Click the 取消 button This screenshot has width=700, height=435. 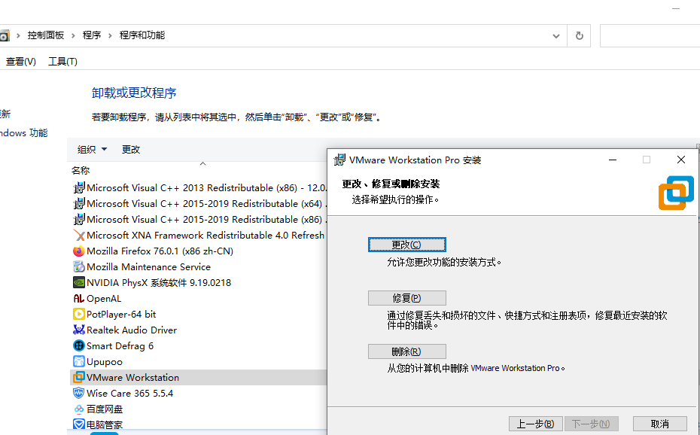point(660,424)
